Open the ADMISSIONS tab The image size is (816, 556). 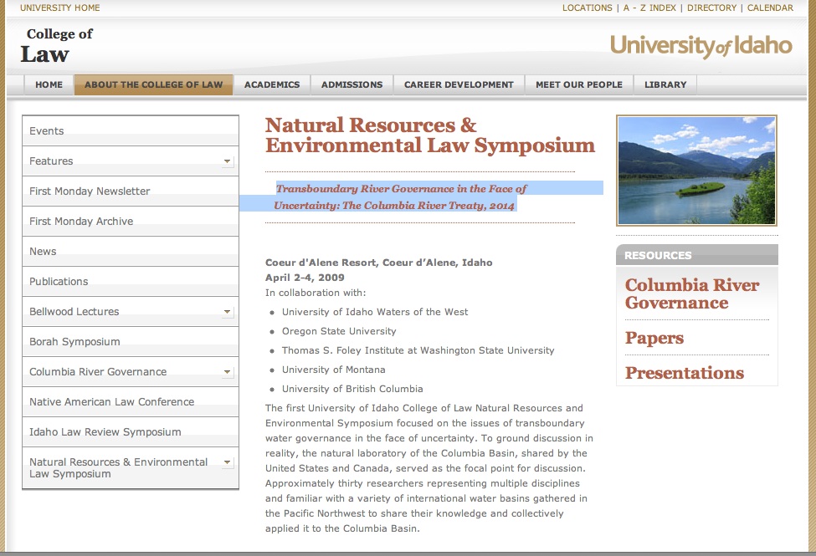coord(352,84)
